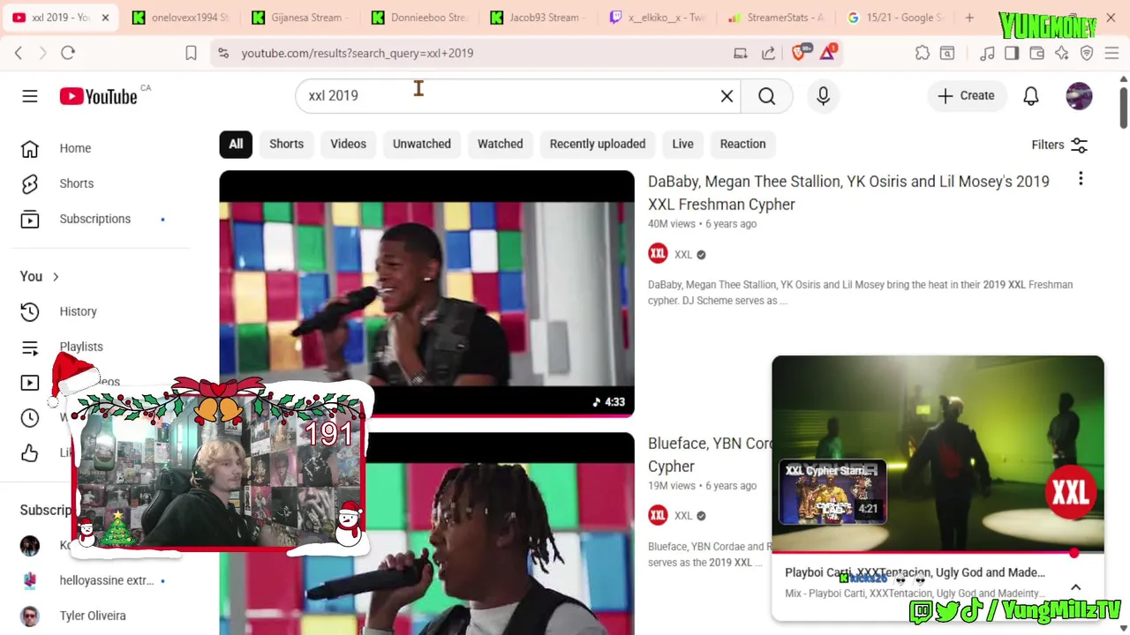Go back with the browser back arrow
Viewport: 1130px width, 635px height.
[x=19, y=53]
